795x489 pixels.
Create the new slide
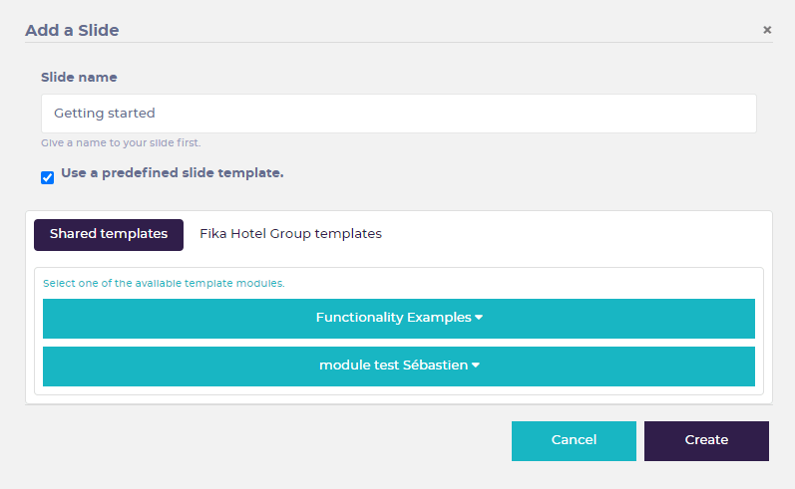(706, 441)
